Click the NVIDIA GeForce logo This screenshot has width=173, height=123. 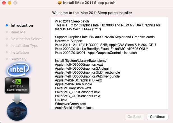(18, 85)
